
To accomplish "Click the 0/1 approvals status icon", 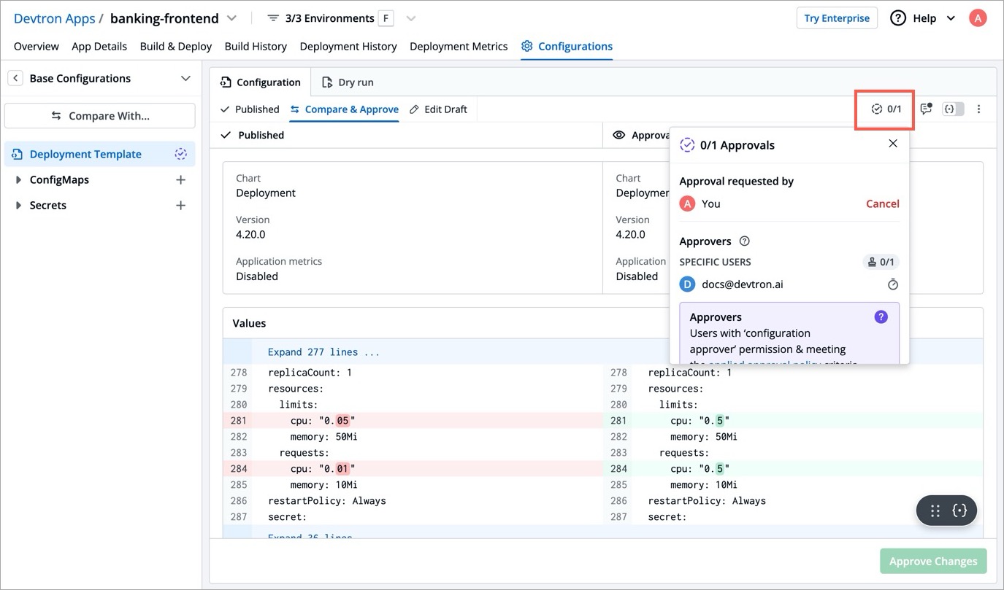I will coord(885,109).
